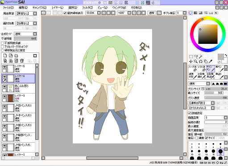Select the lasso selection tool
Image resolution: width=228 pixels, height=166 pixels.
pyautogui.click(x=196, y=56)
